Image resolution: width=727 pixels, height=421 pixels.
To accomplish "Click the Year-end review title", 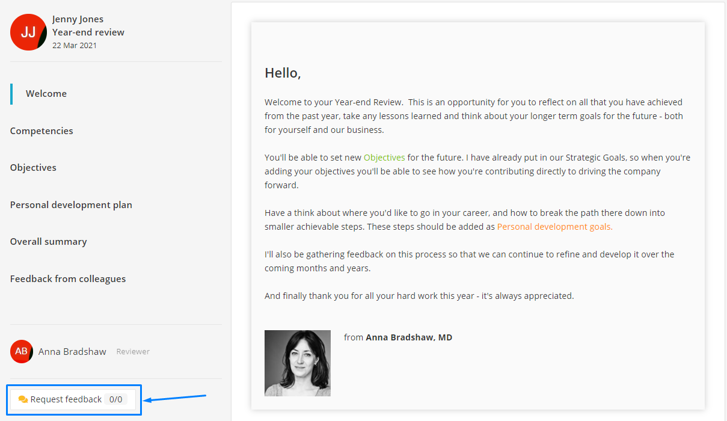I will [88, 32].
